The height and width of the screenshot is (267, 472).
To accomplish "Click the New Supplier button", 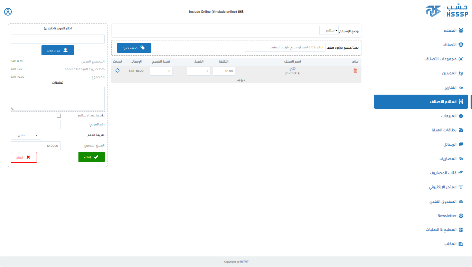I will click(58, 50).
